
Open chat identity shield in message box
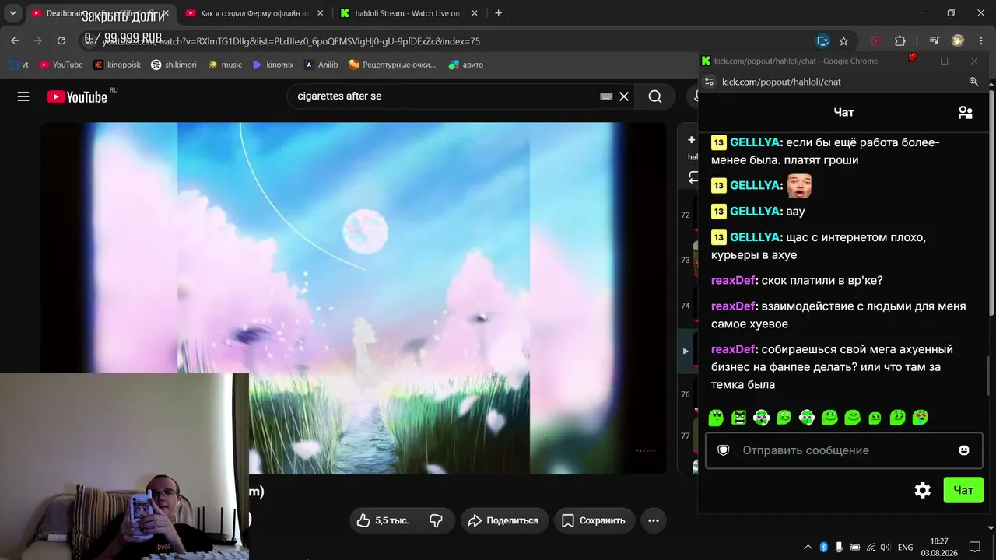723,450
